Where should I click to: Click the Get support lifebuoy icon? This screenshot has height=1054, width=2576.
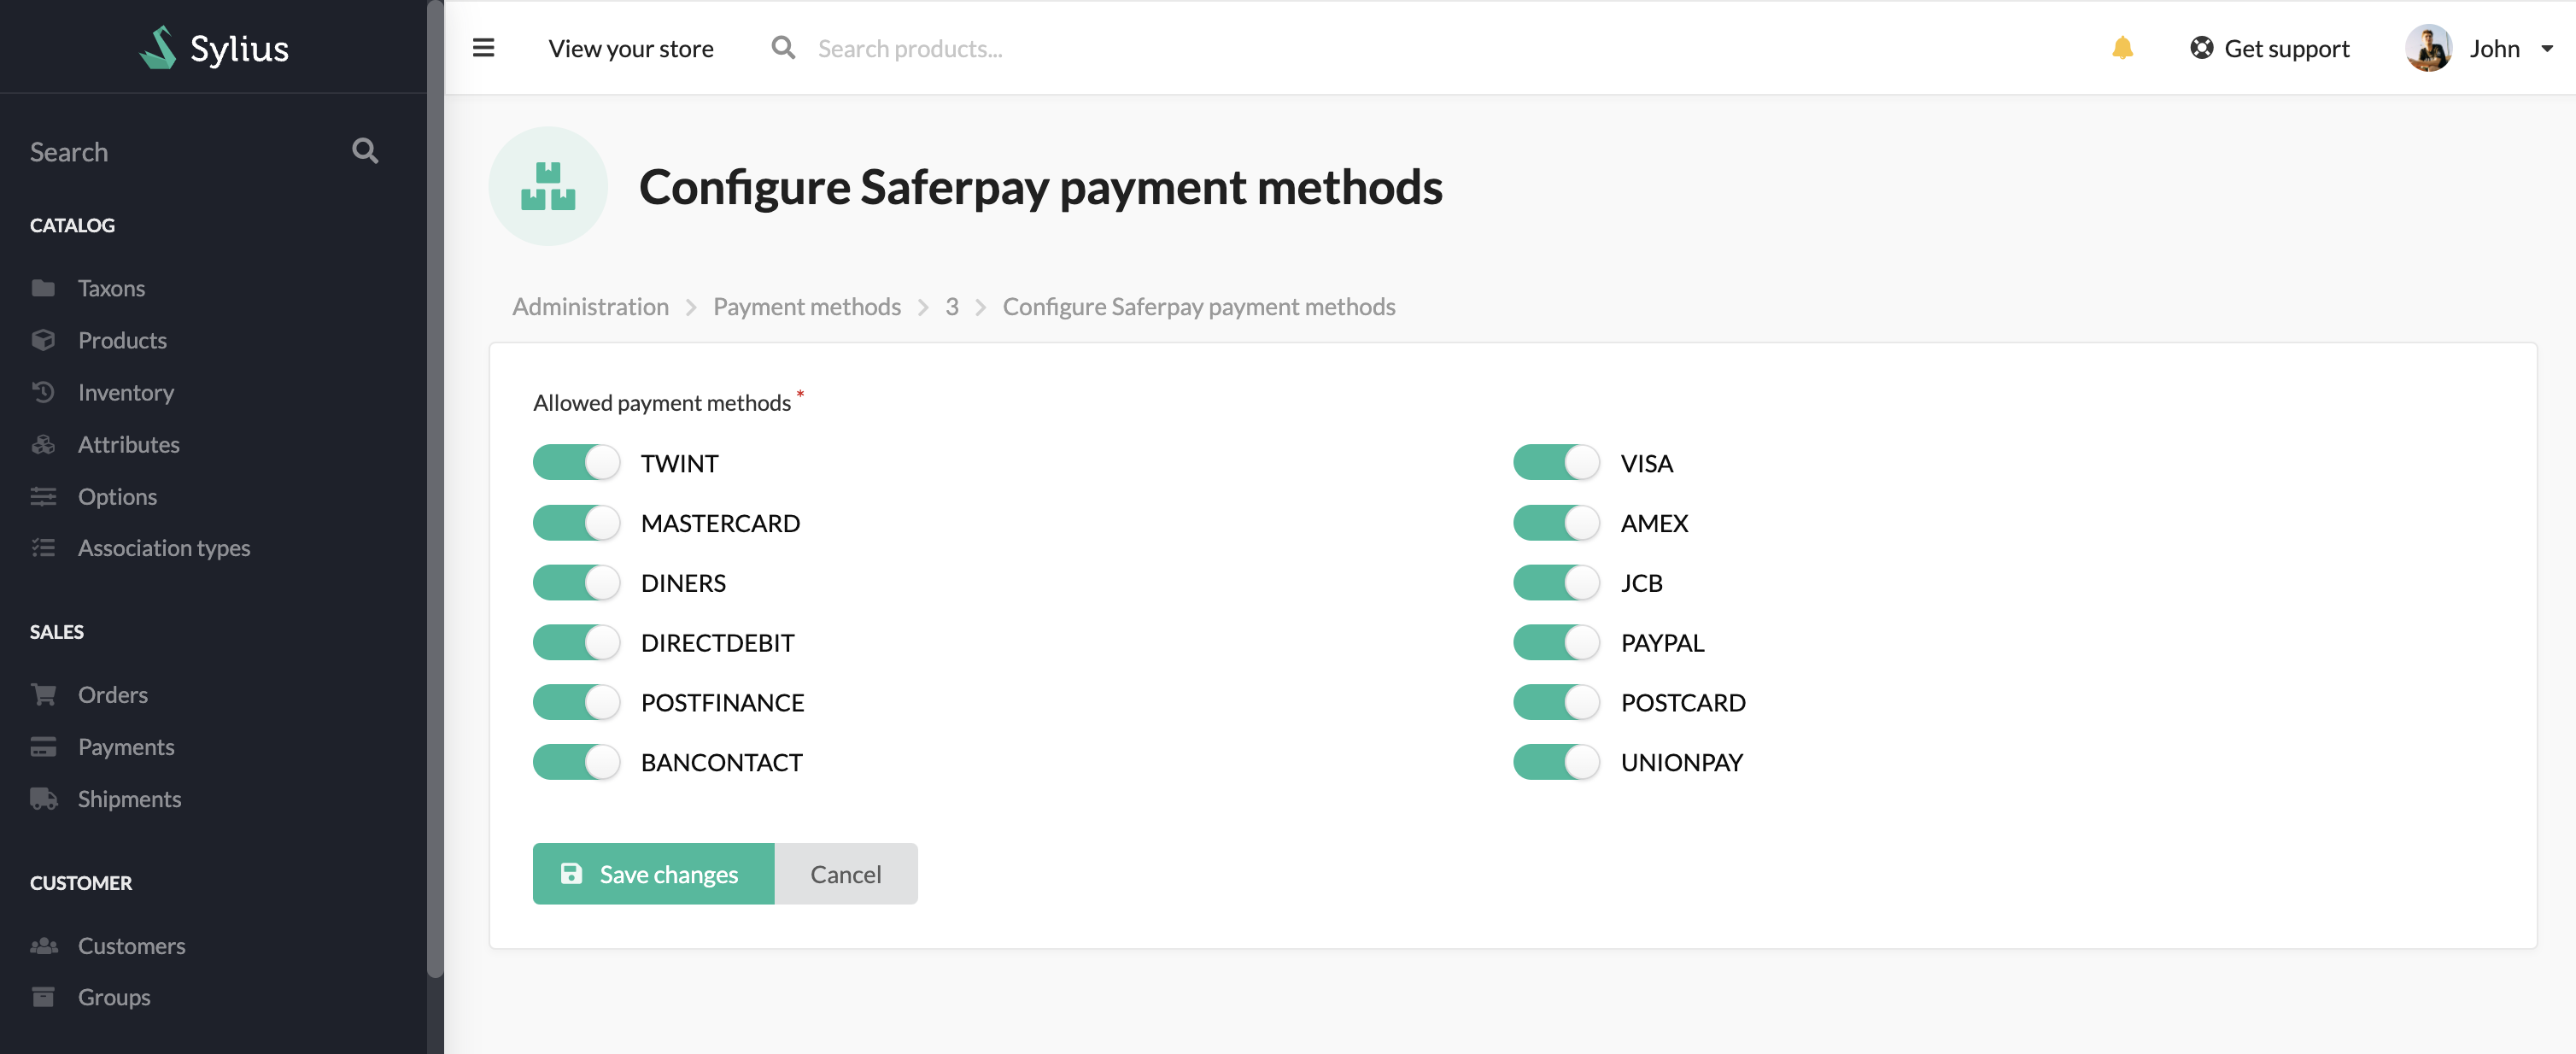pyautogui.click(x=2201, y=48)
